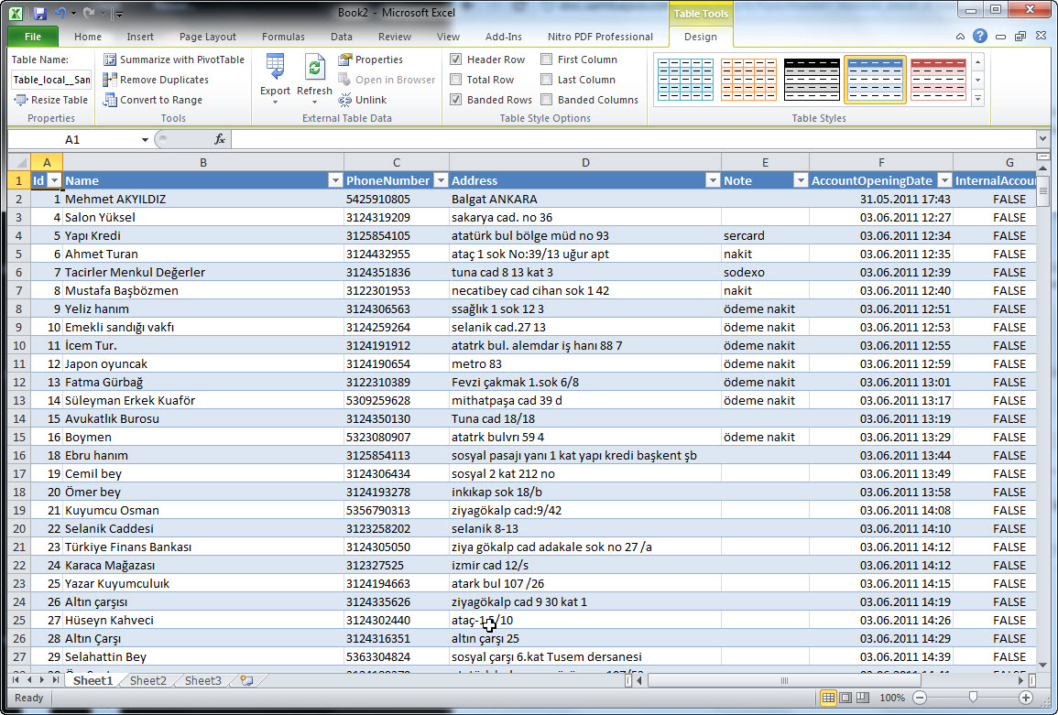This screenshot has height=715, width=1058.
Task: Click Summarize with PivotTable icon
Action: tap(110, 60)
